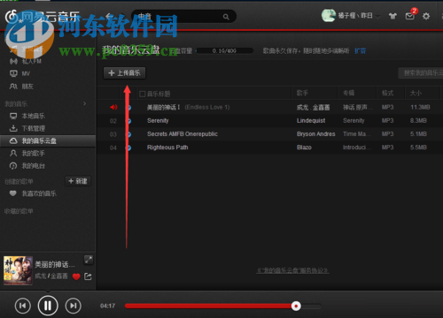Expand the now-playing view with the arrows icon

click(x=89, y=260)
